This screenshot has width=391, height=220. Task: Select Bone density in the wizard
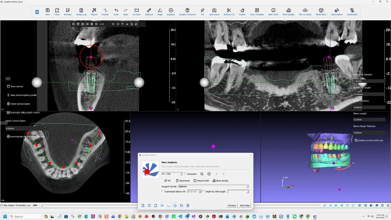coord(221,181)
